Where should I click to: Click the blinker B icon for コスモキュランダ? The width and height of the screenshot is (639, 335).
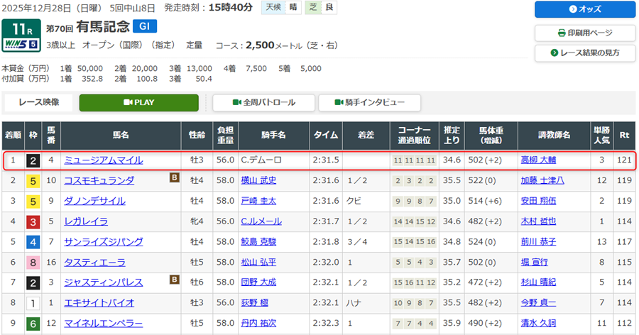[x=175, y=177]
